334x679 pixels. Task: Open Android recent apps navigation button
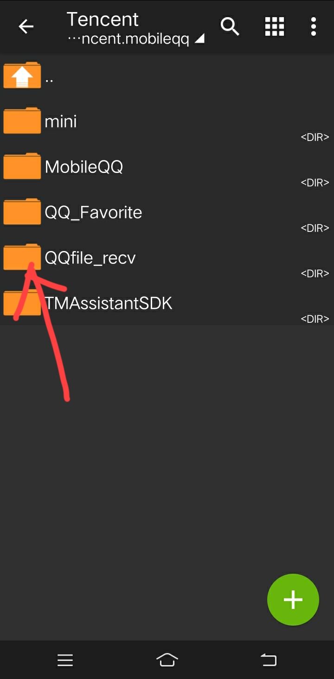click(65, 660)
